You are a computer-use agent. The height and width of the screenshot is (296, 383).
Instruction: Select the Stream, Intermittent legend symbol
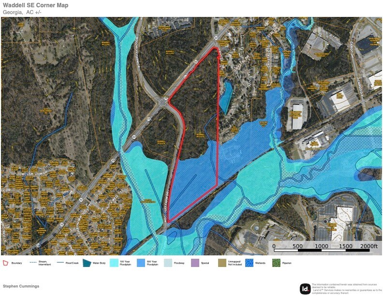pos(33,263)
